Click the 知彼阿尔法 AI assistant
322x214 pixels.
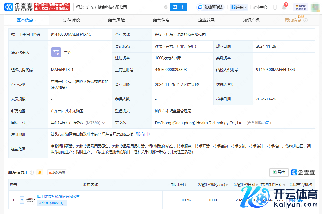click(x=210, y=7)
